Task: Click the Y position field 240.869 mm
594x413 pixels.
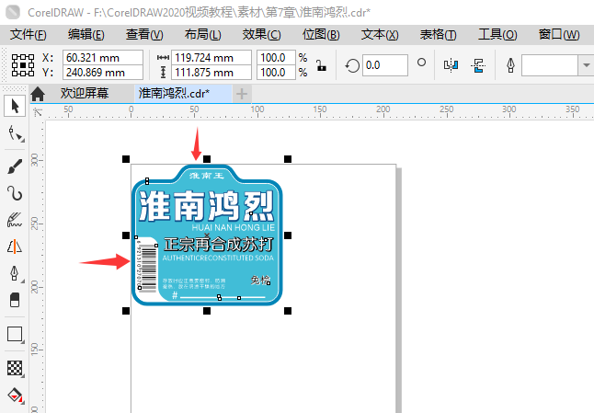Action: (x=103, y=72)
